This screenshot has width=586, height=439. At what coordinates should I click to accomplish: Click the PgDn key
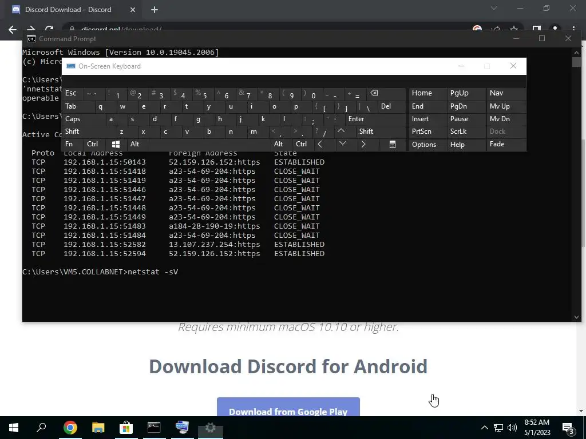pos(466,106)
